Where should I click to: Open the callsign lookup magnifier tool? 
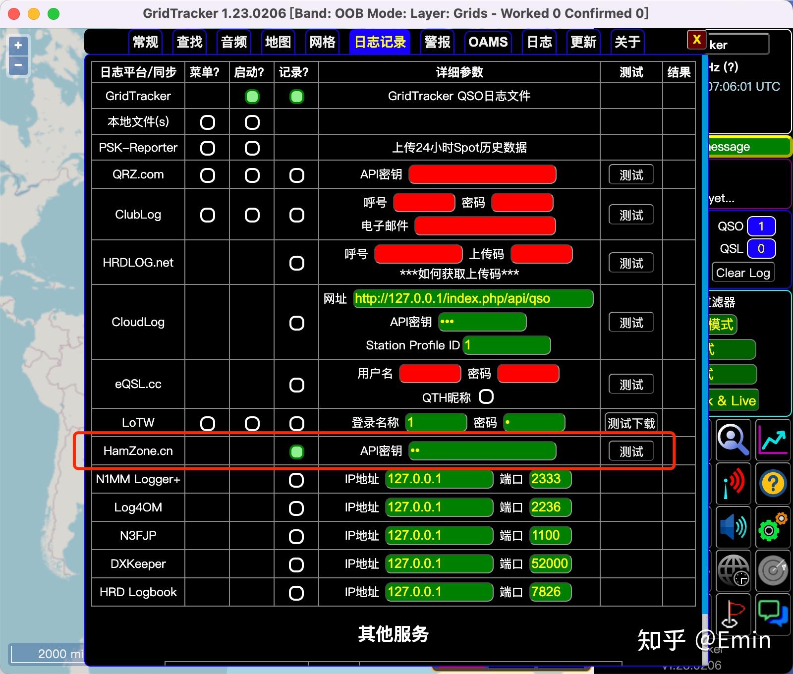tap(734, 439)
